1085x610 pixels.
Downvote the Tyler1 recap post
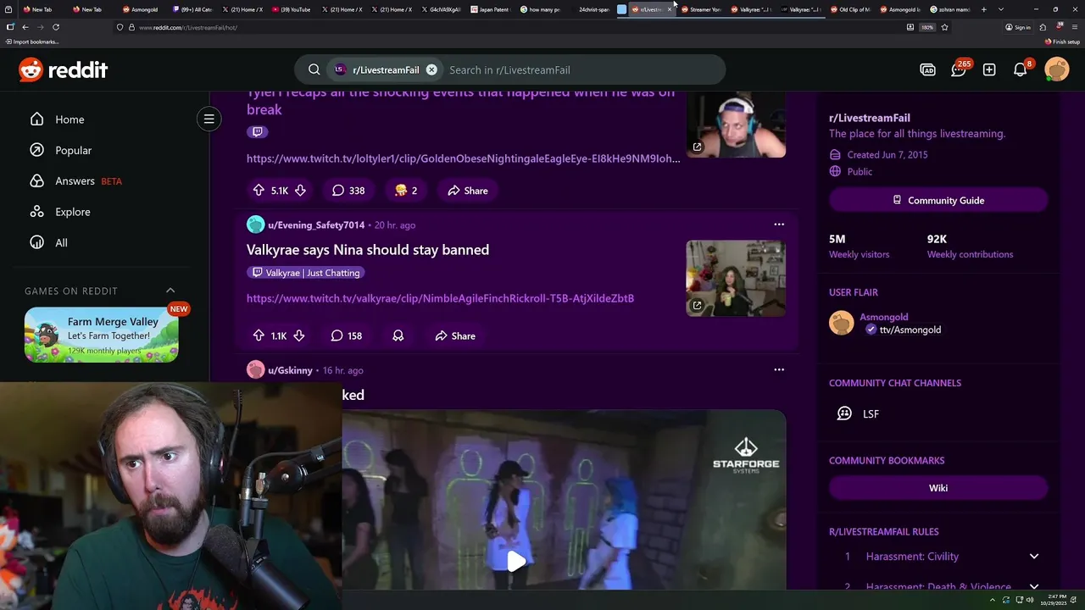click(x=300, y=191)
